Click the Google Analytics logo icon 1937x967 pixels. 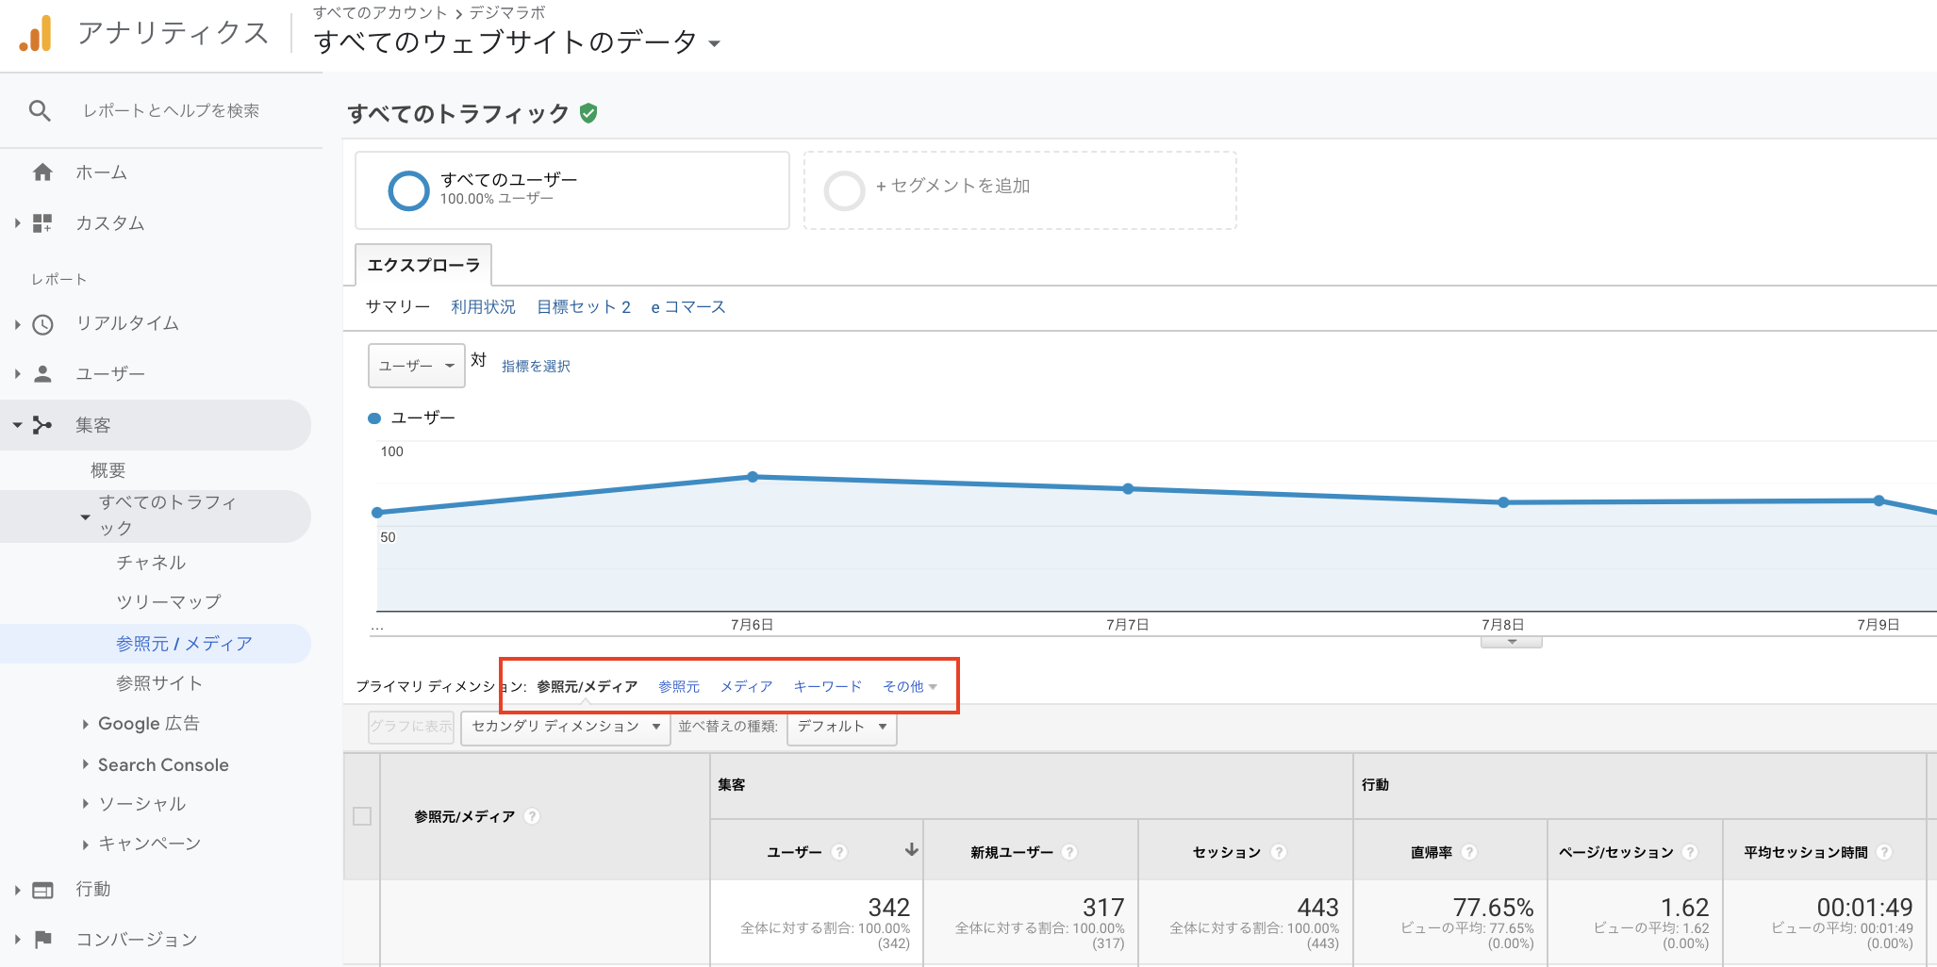tap(36, 34)
